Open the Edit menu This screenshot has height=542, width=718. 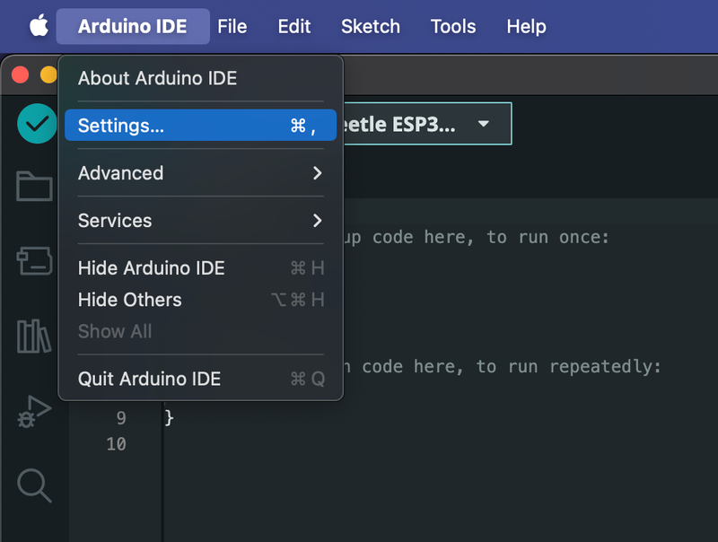coord(294,26)
